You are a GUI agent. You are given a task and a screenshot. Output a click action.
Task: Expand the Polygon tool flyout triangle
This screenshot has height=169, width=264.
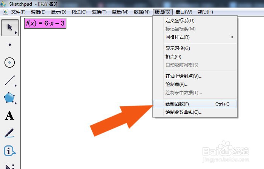coord(15,103)
